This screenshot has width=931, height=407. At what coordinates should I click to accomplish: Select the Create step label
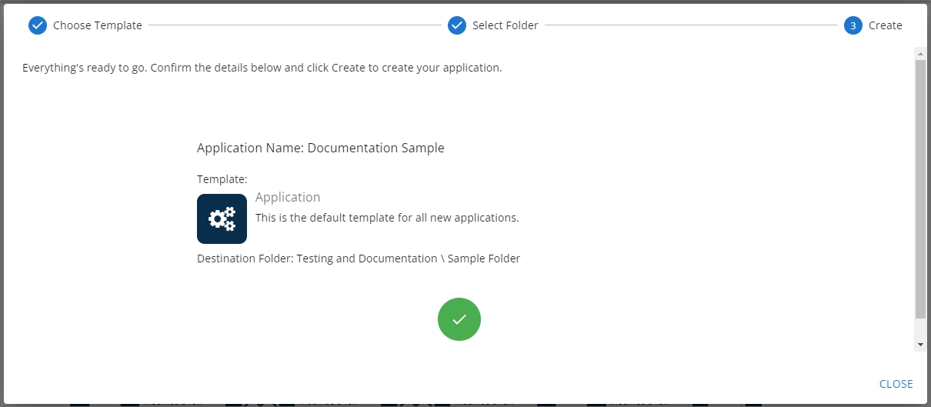(885, 25)
